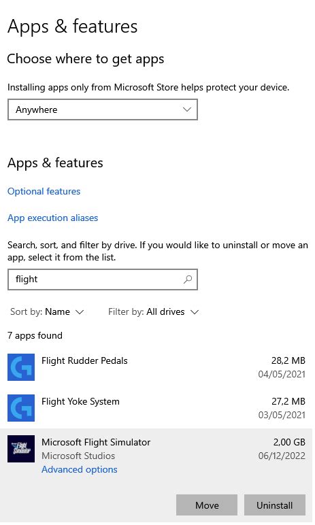Screen dimensions: 315x525
Task: Click the chevron arrow of the Anywhere combo box
Action: pyautogui.click(x=187, y=109)
